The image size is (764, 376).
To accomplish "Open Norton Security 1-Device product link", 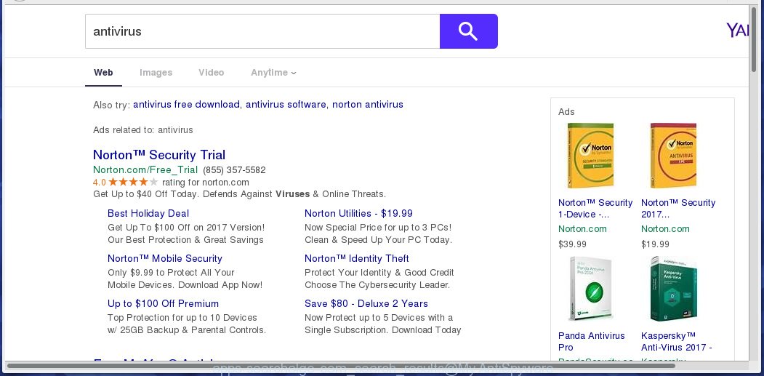I will [x=595, y=208].
